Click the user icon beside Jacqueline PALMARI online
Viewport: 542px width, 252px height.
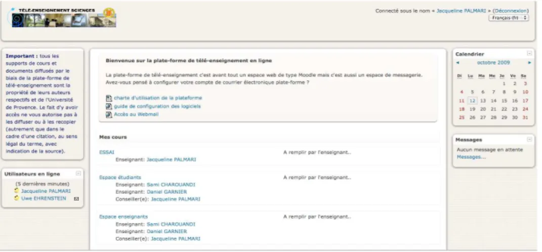(x=17, y=191)
